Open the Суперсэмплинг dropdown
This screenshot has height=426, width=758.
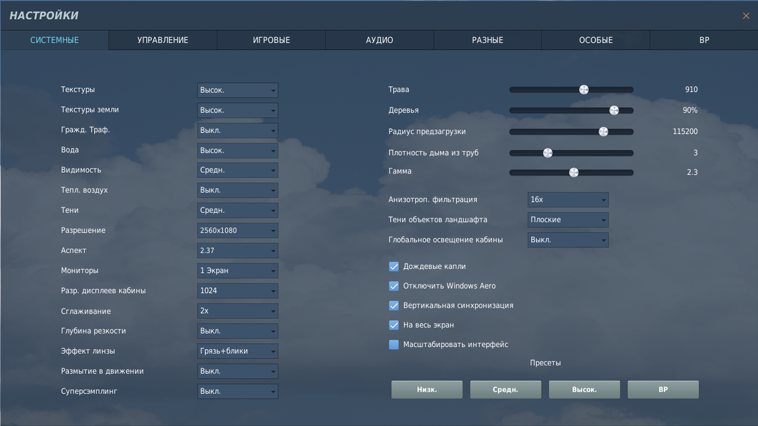point(238,391)
